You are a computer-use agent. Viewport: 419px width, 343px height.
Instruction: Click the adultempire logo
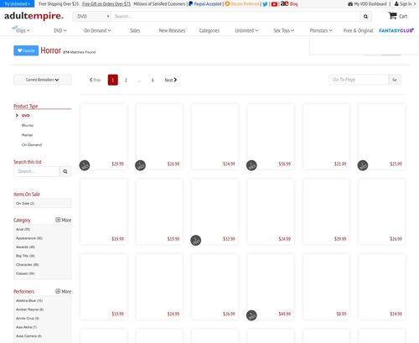[x=34, y=16]
